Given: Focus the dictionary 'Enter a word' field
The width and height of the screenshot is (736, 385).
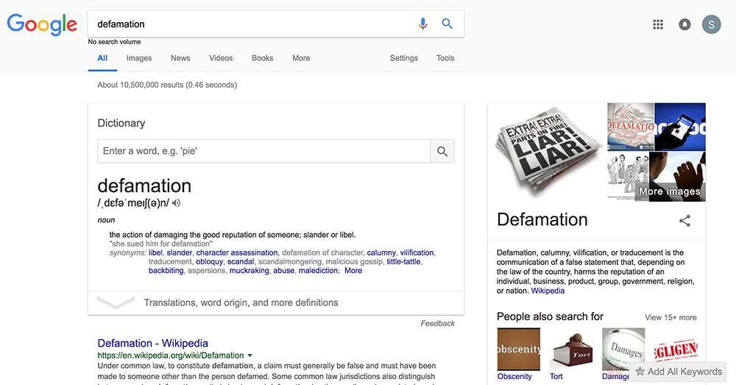Looking at the screenshot, I should [263, 151].
